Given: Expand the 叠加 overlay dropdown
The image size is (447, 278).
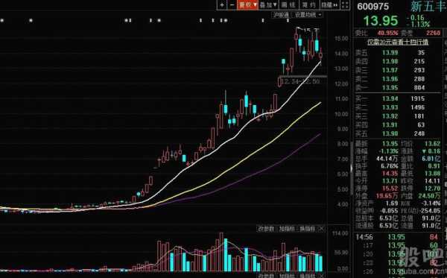Looking at the screenshot, I should coord(268,5).
